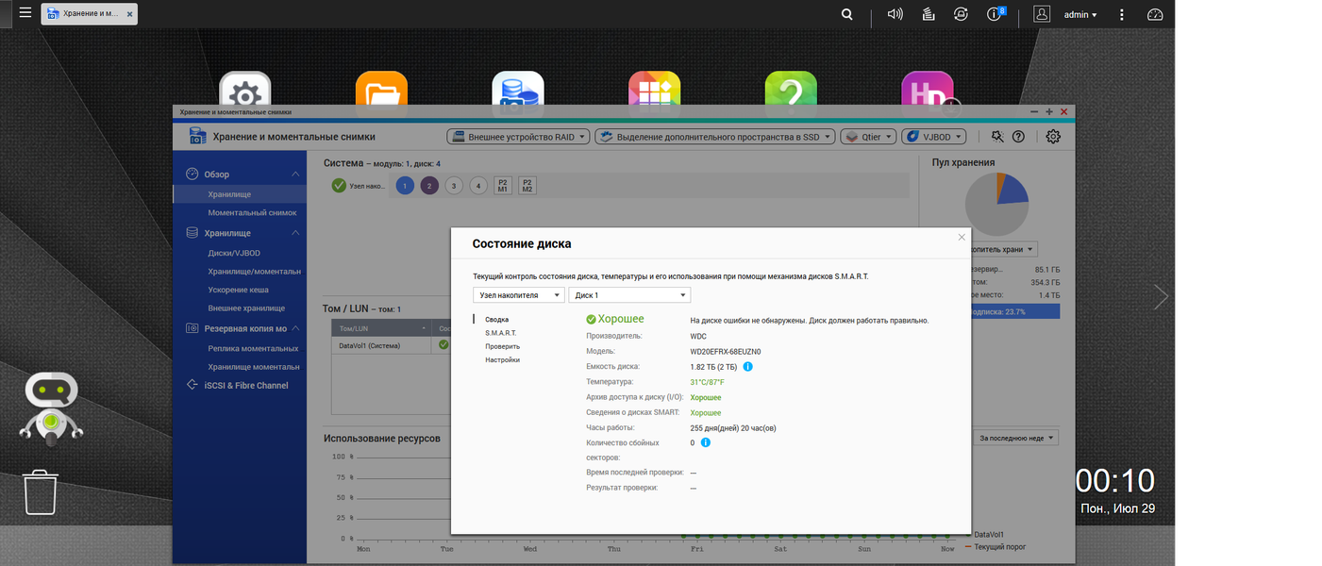
Task: Click the info icon beside disk capacity
Action: 748,366
